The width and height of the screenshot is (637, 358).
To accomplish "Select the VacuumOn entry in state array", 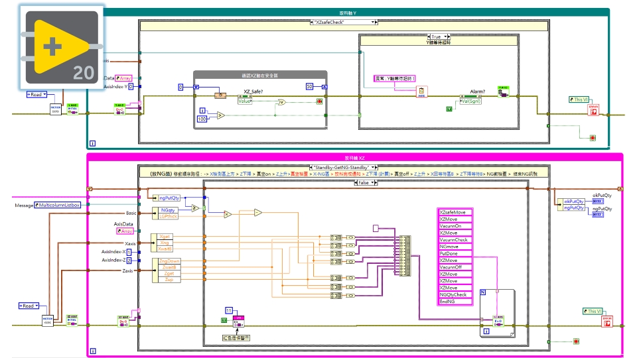I will pyautogui.click(x=455, y=226).
